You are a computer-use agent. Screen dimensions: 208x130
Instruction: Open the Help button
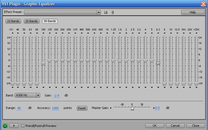click(193, 12)
